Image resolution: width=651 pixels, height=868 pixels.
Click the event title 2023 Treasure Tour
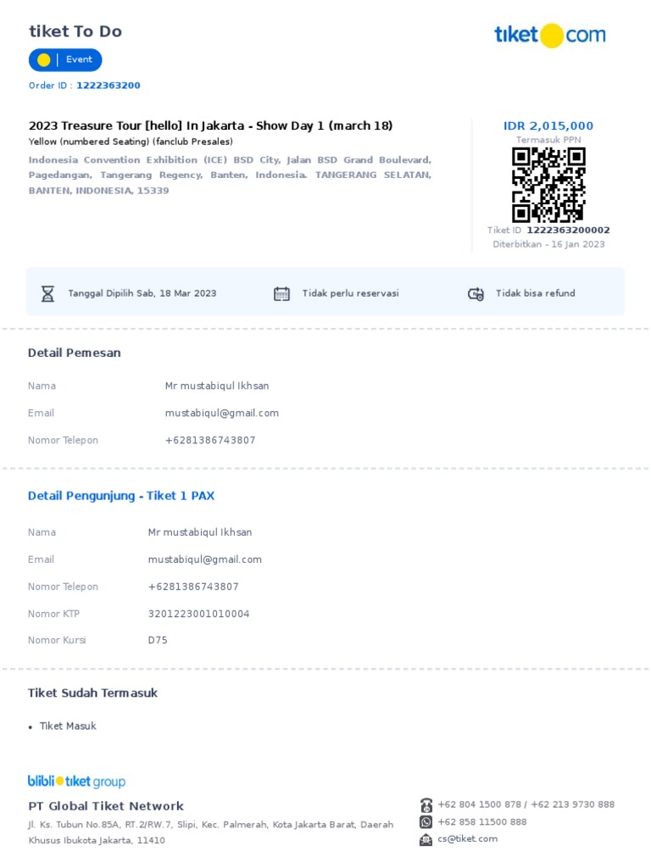210,125
